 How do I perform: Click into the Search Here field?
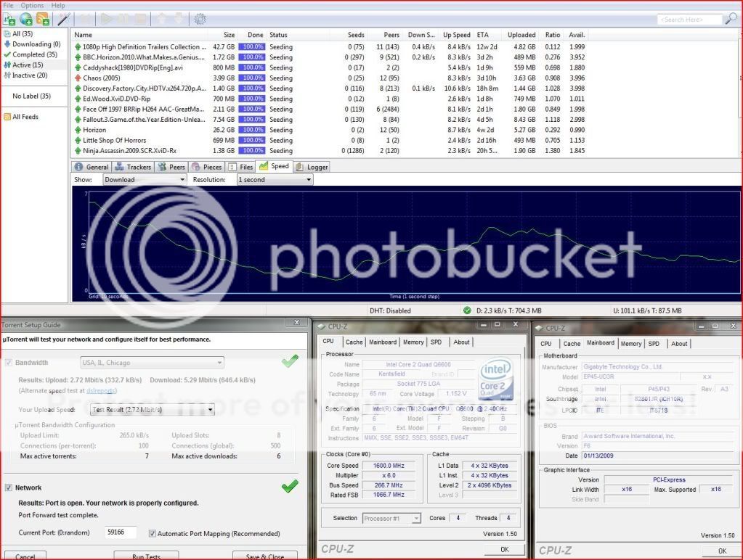pyautogui.click(x=691, y=20)
